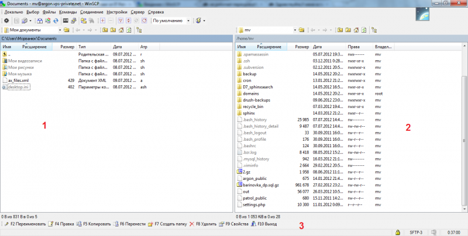Viewport: 468px width, 236px height.
Task: Click the preferences gear icon in toolbar
Action: click(x=6, y=20)
